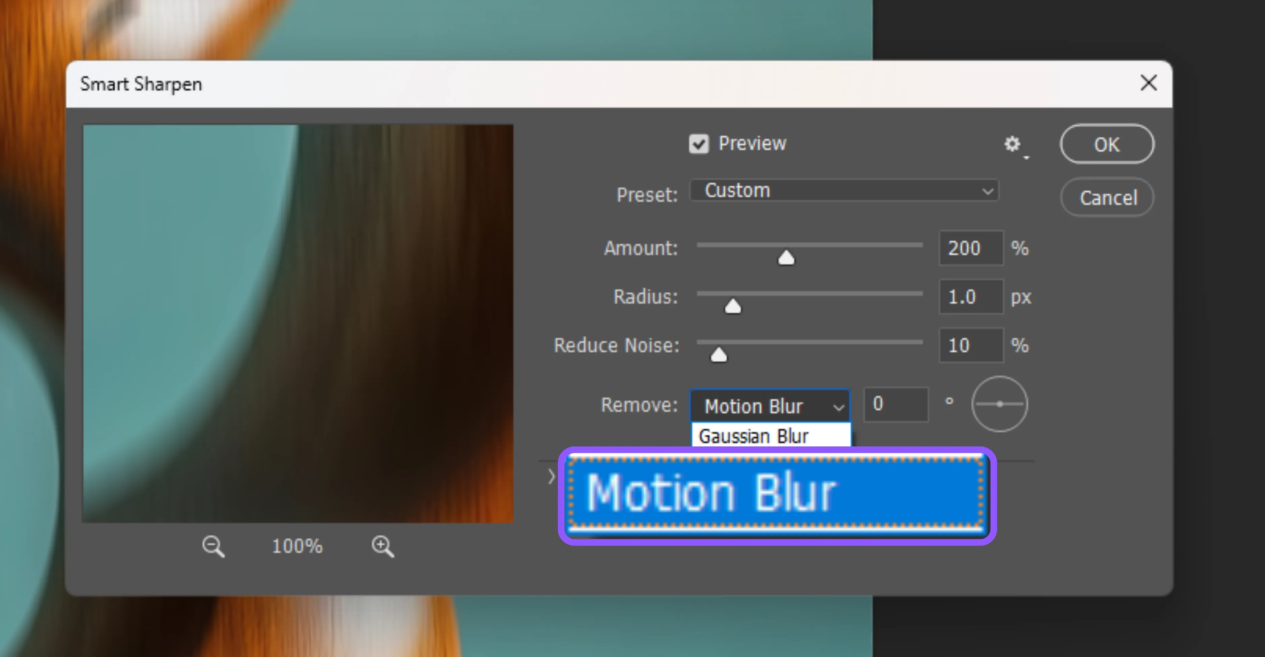Viewport: 1265px width, 657px height.
Task: Open the Remove dropdown set to Motion Blur
Action: tap(769, 406)
